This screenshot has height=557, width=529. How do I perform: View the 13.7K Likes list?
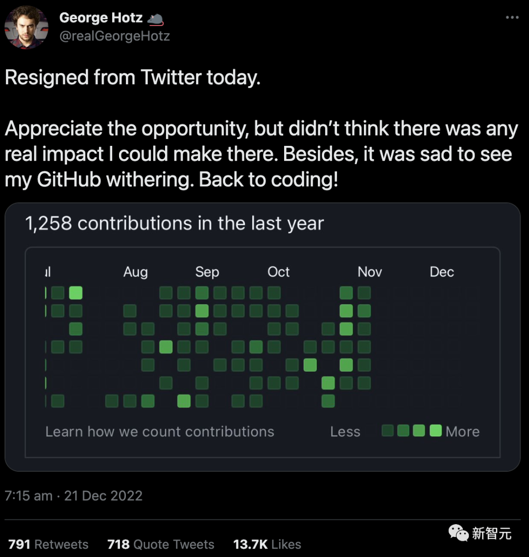[x=267, y=544]
